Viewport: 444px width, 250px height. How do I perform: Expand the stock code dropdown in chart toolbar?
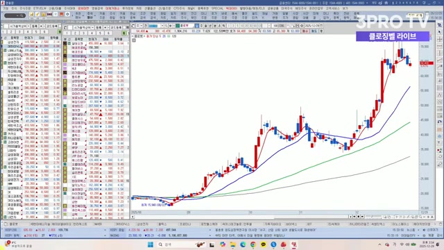click(162, 26)
